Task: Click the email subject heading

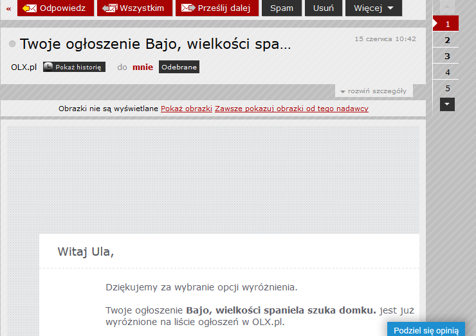Action: coord(156,44)
